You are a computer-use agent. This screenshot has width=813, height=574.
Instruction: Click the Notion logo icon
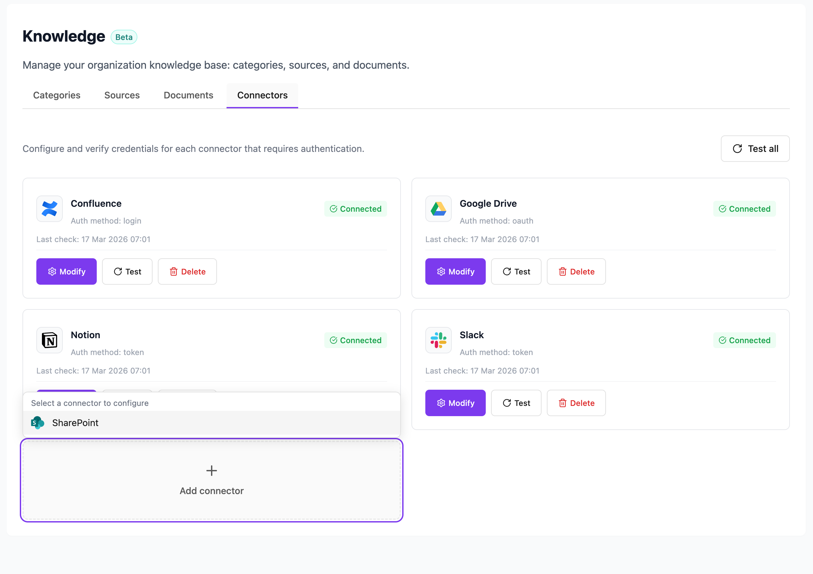click(x=50, y=340)
